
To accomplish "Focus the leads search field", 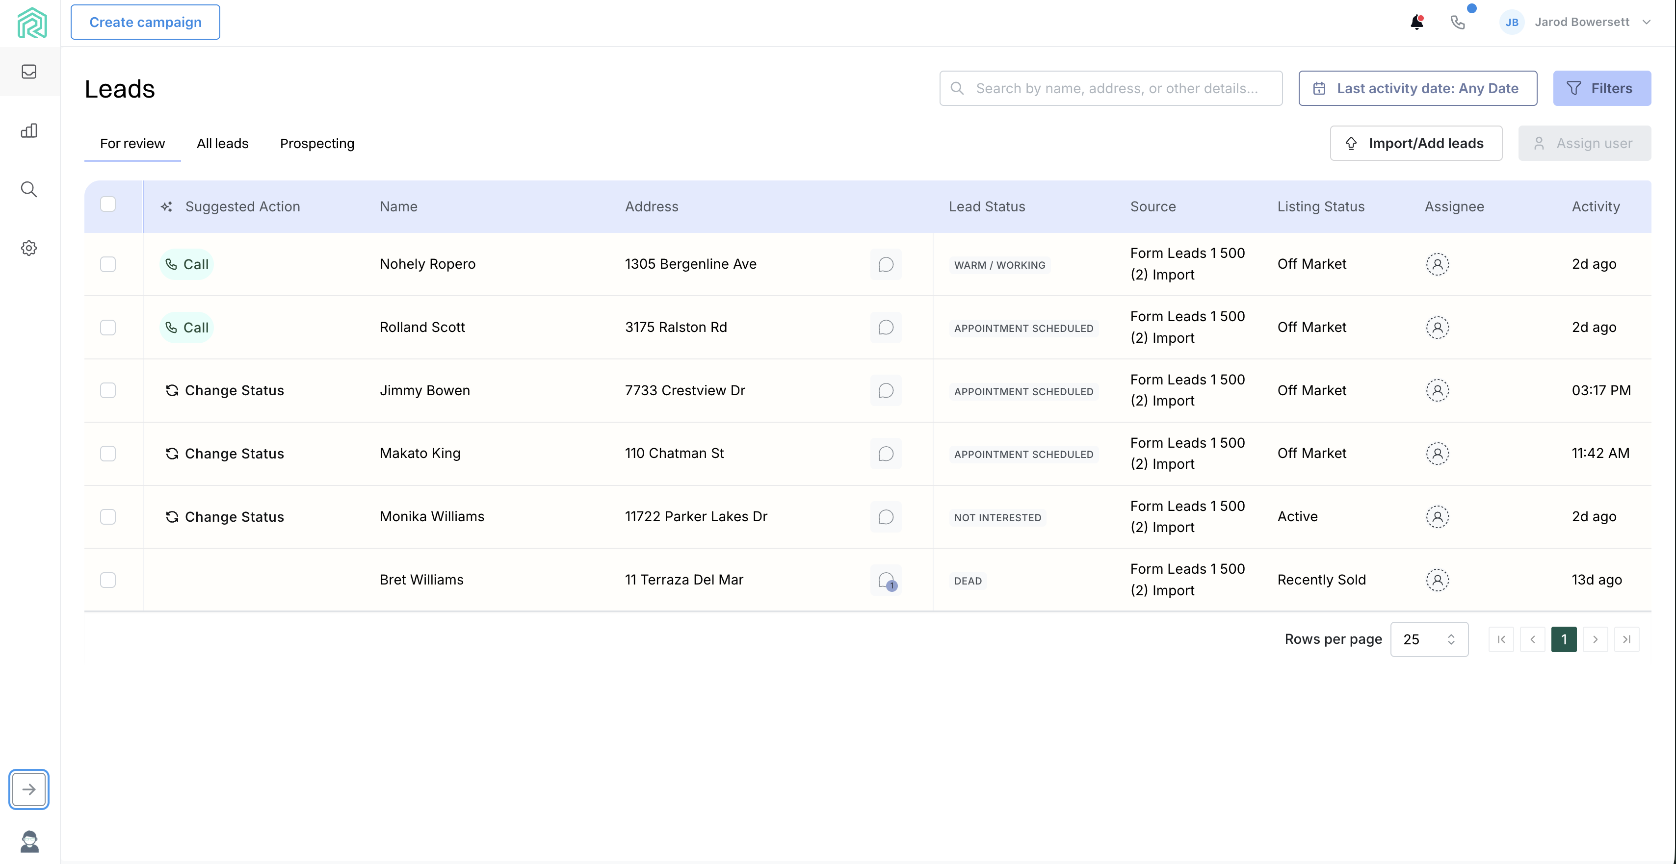I will click(x=1116, y=88).
